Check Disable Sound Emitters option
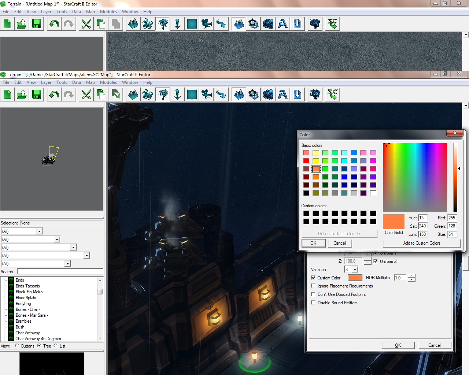Viewport: 469px width, 375px height. click(313, 303)
